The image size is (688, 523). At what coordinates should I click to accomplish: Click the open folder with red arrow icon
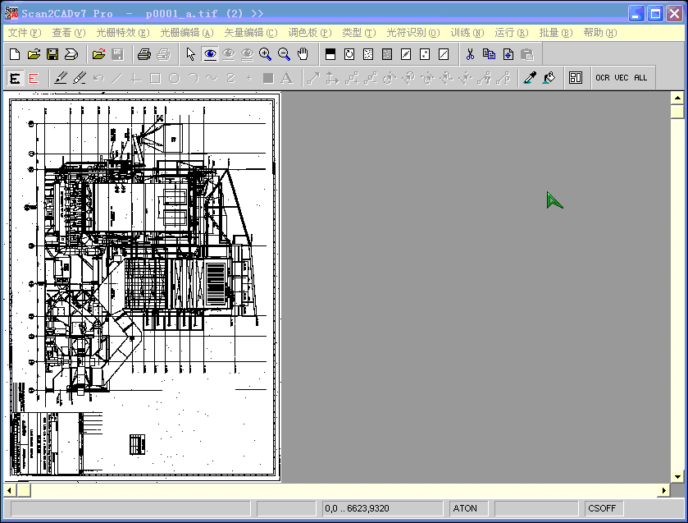(x=98, y=54)
